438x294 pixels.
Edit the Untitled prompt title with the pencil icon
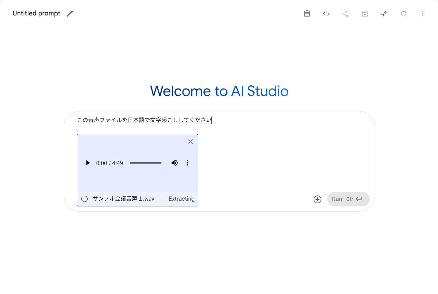pos(70,14)
